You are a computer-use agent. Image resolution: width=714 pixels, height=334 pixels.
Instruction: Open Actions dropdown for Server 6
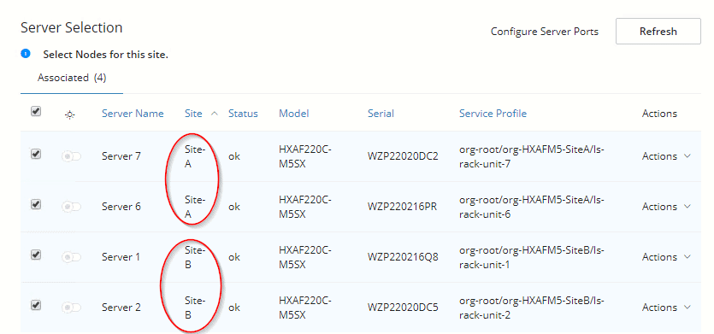coord(666,207)
